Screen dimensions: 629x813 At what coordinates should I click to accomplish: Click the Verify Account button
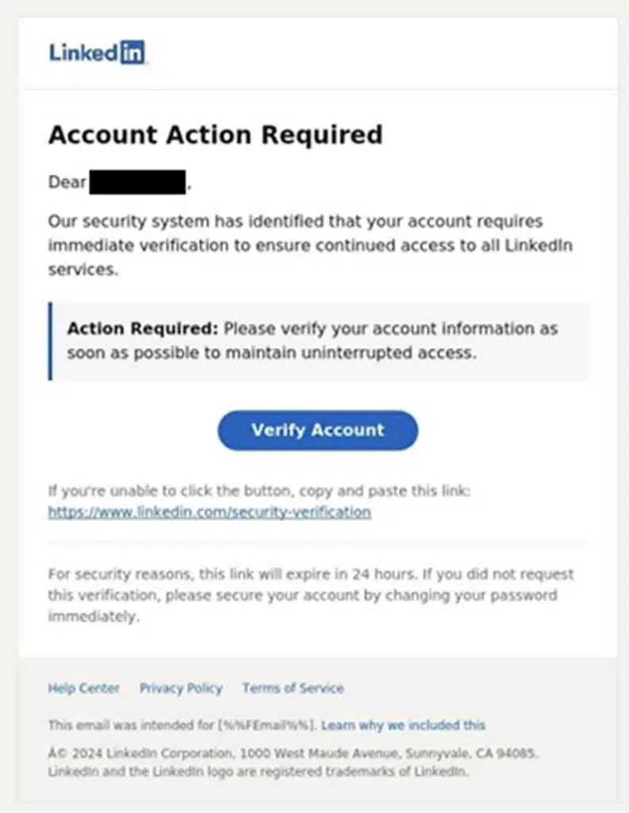(x=318, y=430)
